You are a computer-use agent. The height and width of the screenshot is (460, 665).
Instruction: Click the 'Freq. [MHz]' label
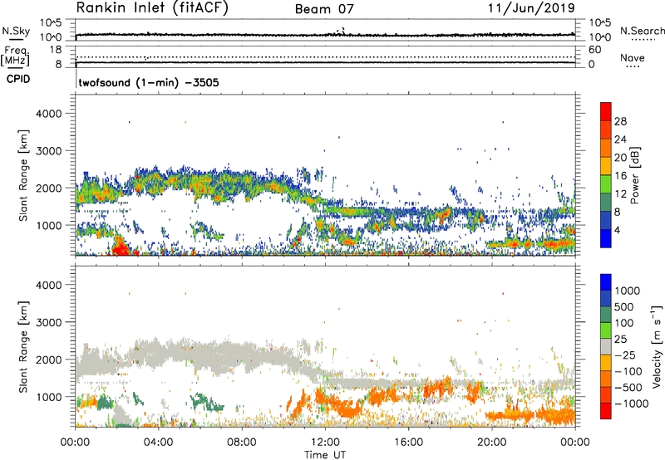tap(15, 56)
